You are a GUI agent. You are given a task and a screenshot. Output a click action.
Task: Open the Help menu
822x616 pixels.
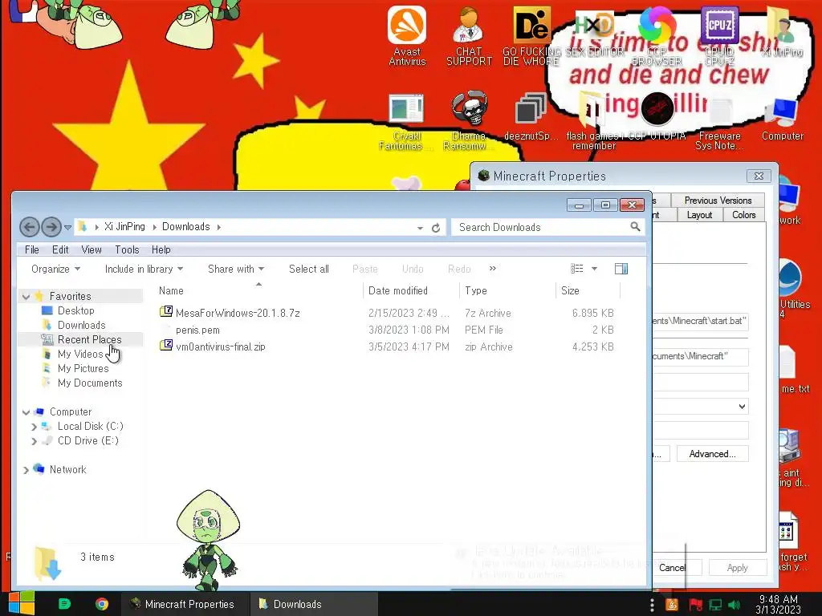161,250
